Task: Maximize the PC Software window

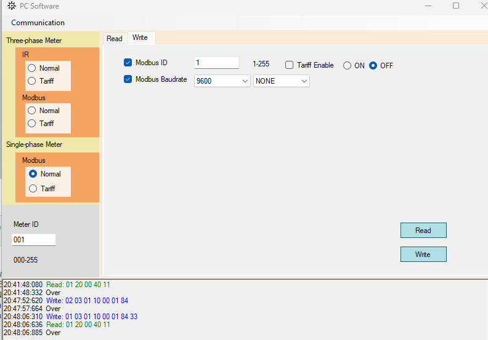Action: pos(456,6)
